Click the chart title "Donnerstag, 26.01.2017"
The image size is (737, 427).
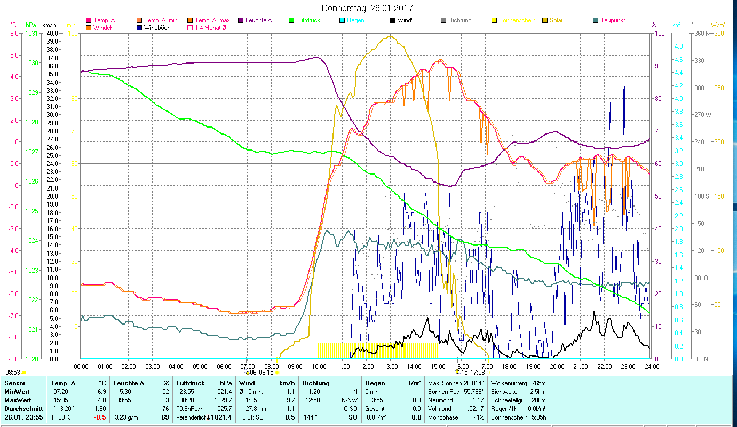[368, 8]
